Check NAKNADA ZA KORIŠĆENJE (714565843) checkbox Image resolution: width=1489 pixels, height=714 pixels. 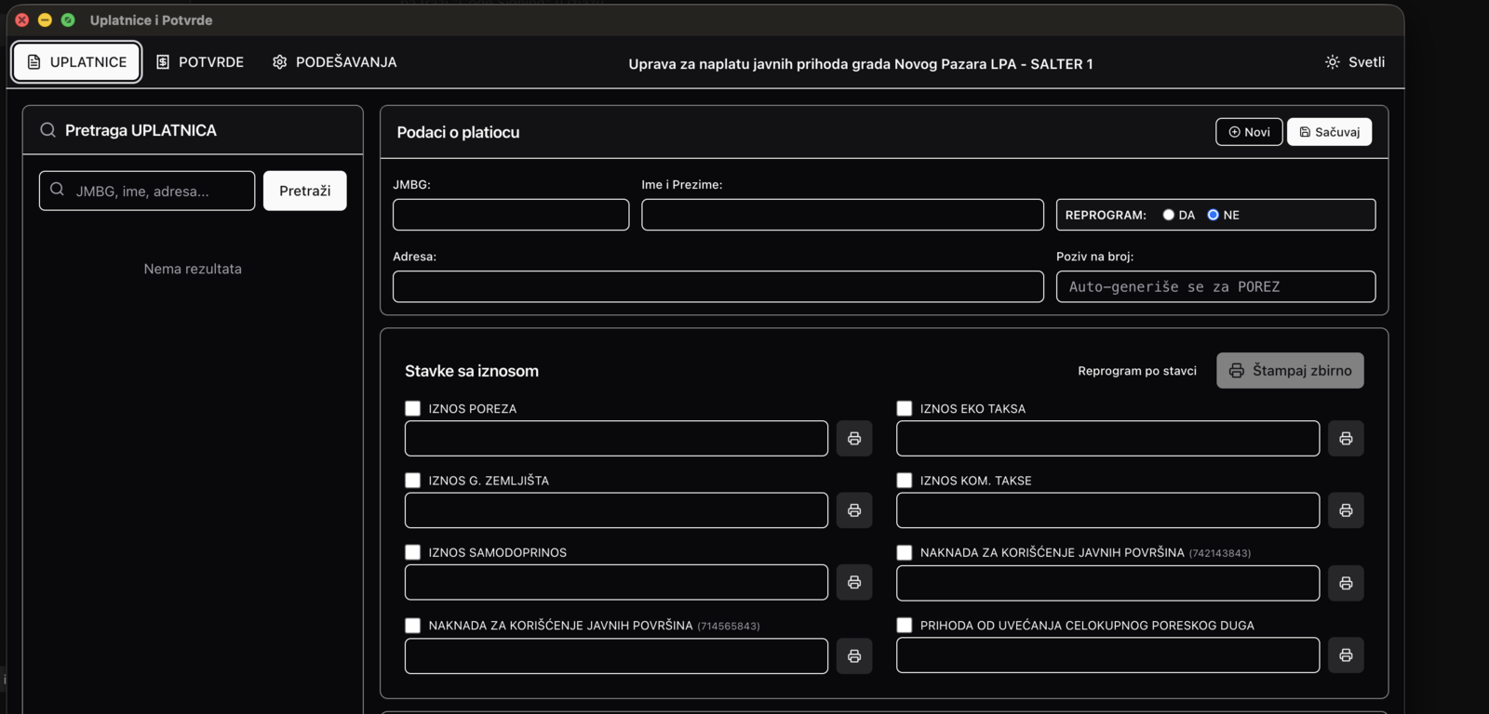(412, 626)
